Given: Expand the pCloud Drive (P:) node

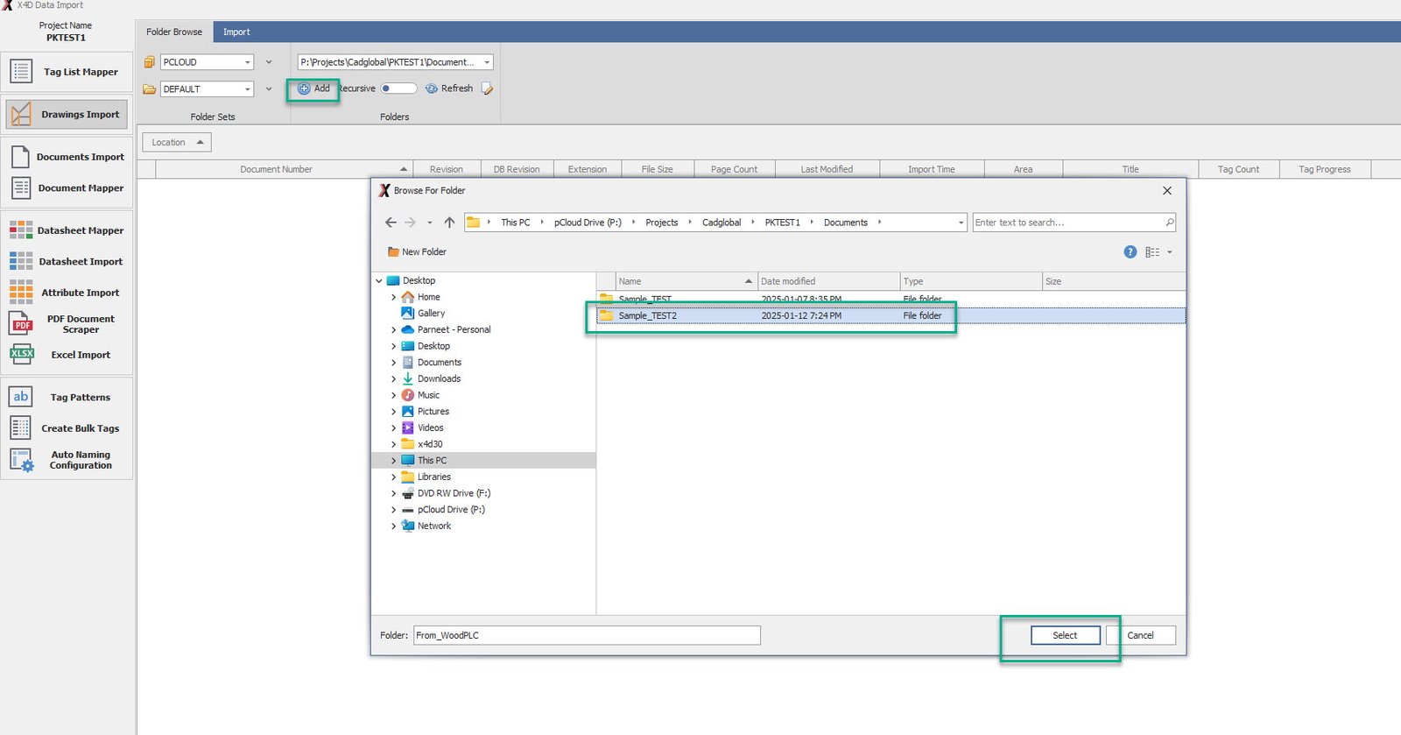Looking at the screenshot, I should (393, 510).
